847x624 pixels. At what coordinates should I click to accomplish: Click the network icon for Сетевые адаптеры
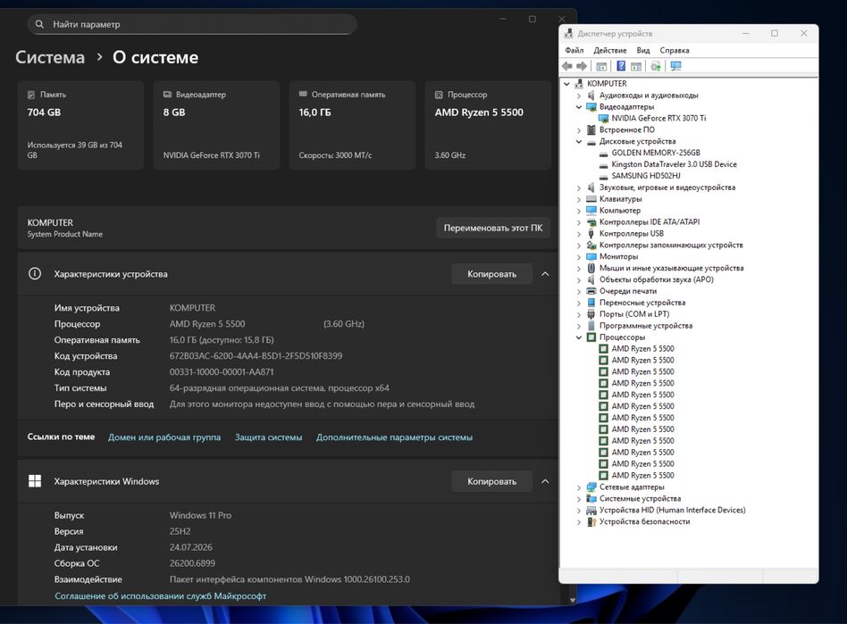[x=591, y=487]
